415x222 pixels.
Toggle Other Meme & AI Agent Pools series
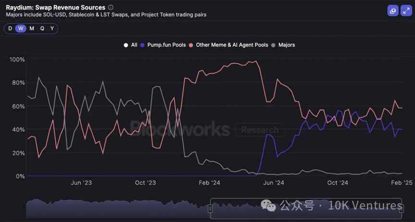point(228,45)
